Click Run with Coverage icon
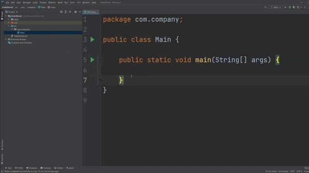The width and height of the screenshot is (309, 173). pyautogui.click(x=294, y=7)
